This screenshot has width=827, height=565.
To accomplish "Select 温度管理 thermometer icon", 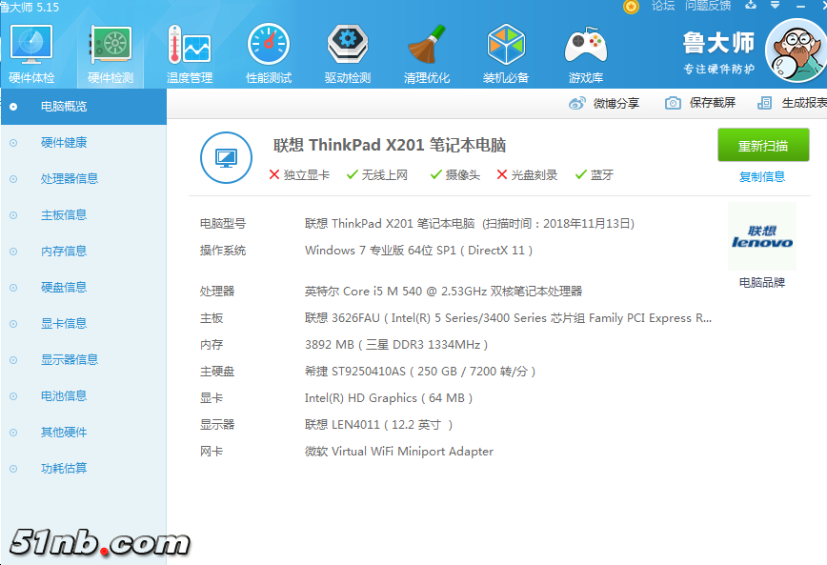I will click(189, 53).
